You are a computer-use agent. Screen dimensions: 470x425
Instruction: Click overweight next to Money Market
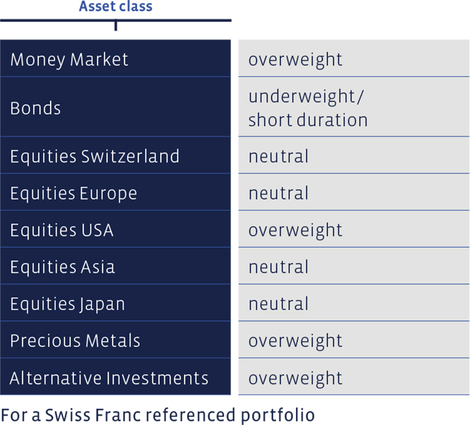tap(295, 60)
